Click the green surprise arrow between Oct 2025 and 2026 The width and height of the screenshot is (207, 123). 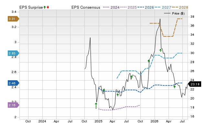(x=149, y=61)
